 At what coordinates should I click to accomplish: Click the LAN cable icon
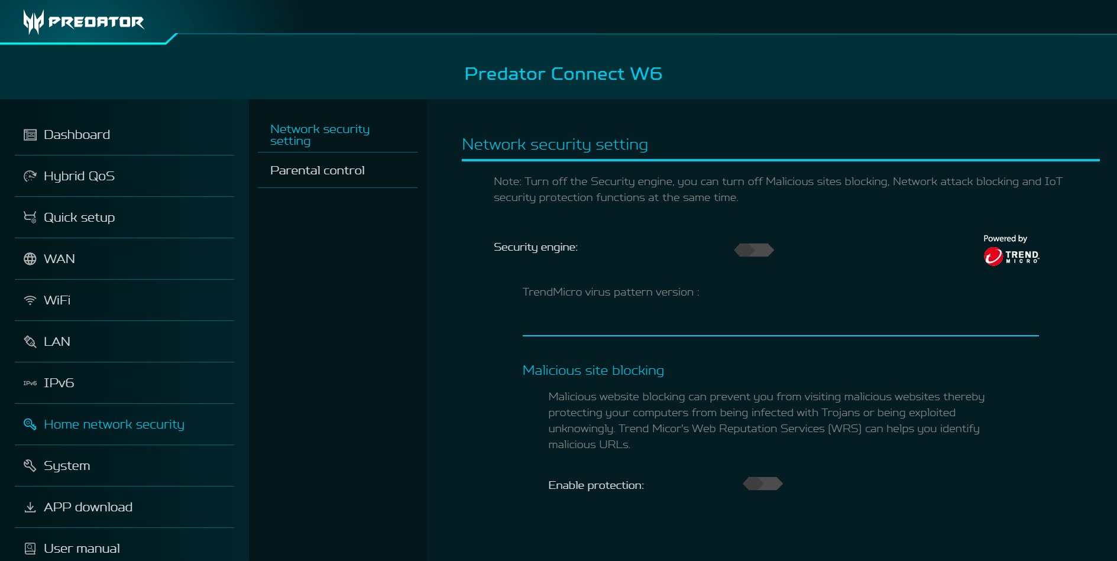click(x=30, y=342)
